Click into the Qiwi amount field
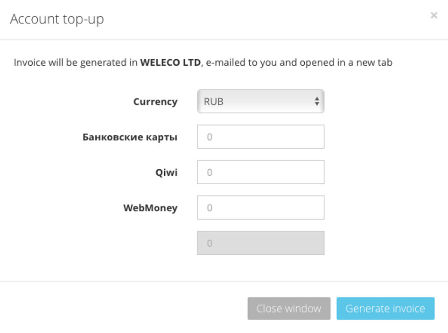Screen dimensions: 448x333 coord(260,172)
